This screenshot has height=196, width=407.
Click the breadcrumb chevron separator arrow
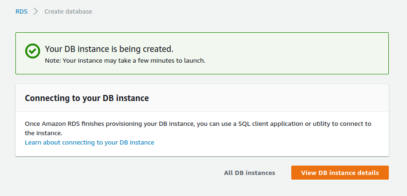pyautogui.click(x=36, y=11)
